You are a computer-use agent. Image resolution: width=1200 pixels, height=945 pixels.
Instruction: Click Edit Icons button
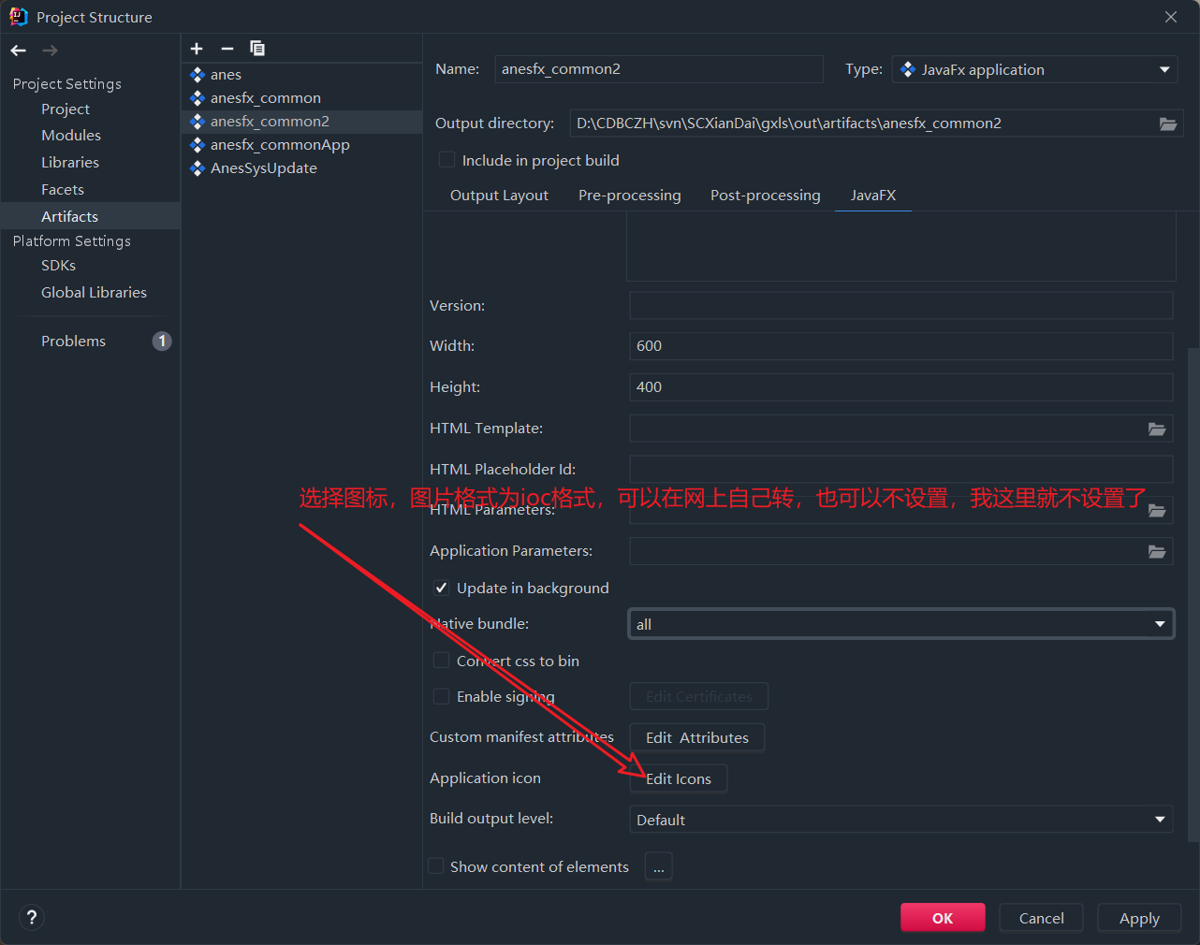click(x=679, y=778)
